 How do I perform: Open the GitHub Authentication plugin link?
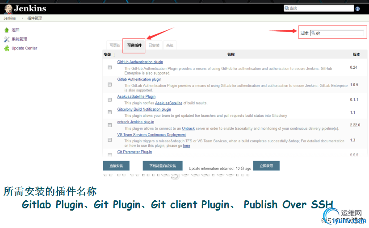140,62
